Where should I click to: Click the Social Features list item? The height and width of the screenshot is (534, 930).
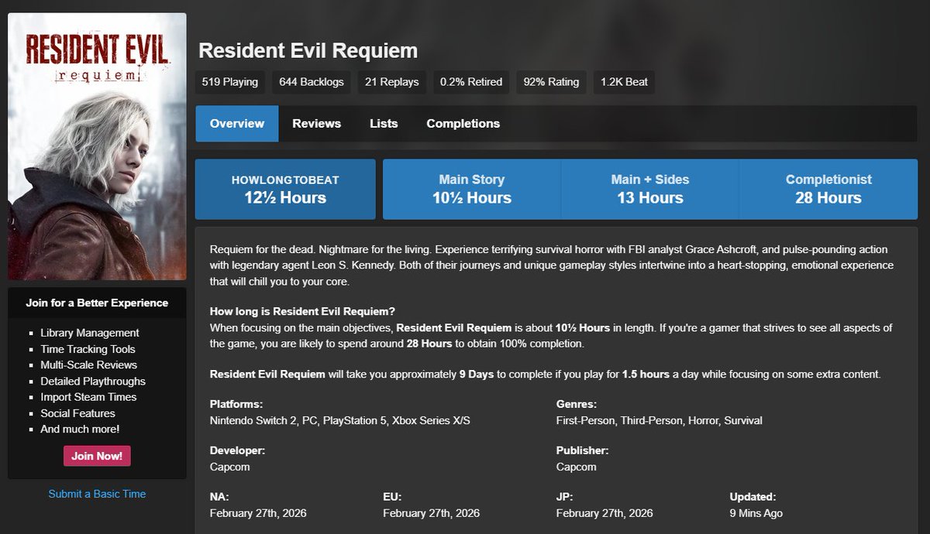78,413
